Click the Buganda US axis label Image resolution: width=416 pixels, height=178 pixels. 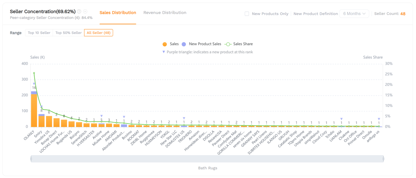tap(64, 137)
